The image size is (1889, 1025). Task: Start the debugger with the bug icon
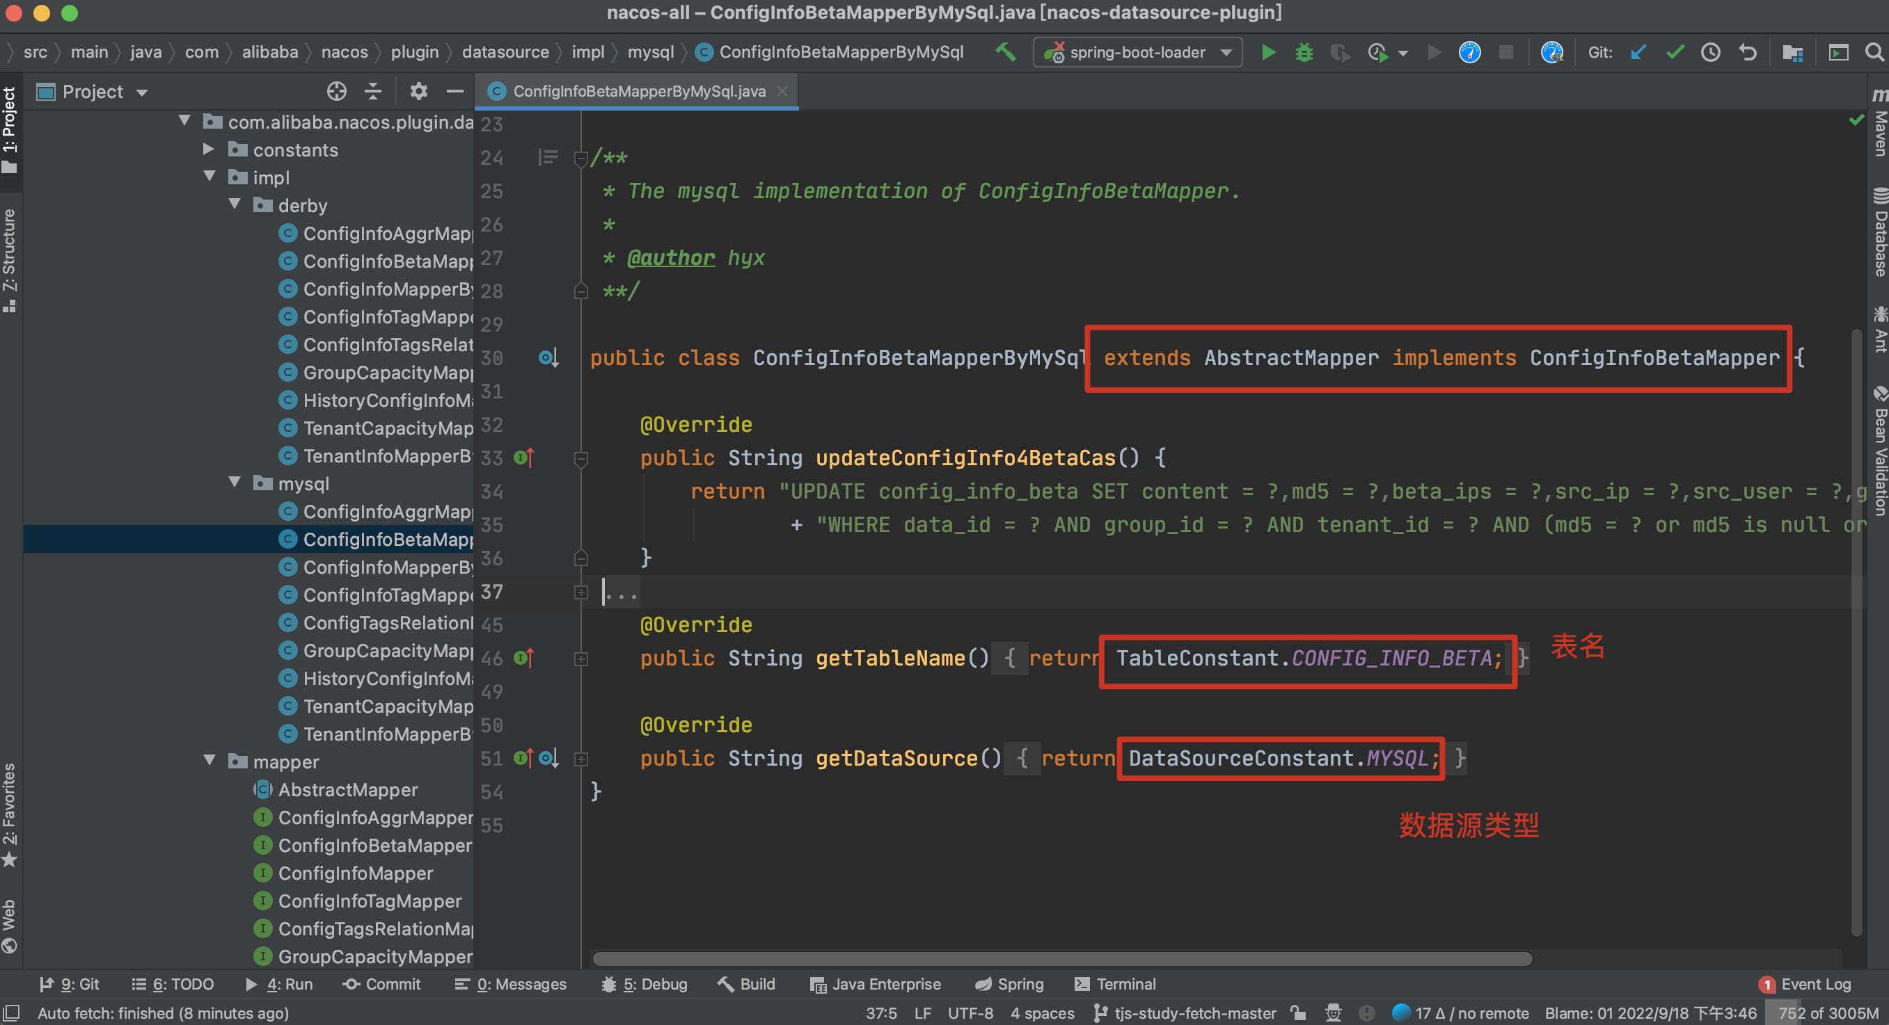[x=1304, y=52]
